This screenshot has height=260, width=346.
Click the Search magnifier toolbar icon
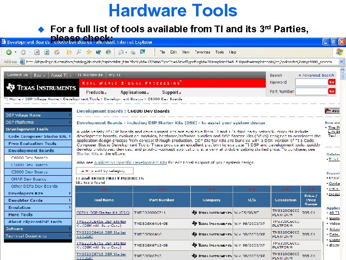click(x=79, y=52)
